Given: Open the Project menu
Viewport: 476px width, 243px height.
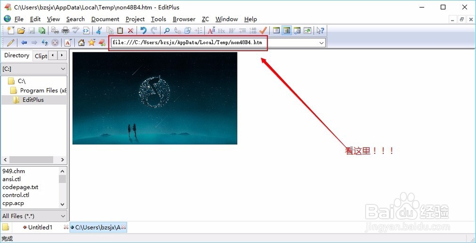Looking at the screenshot, I should [135, 19].
